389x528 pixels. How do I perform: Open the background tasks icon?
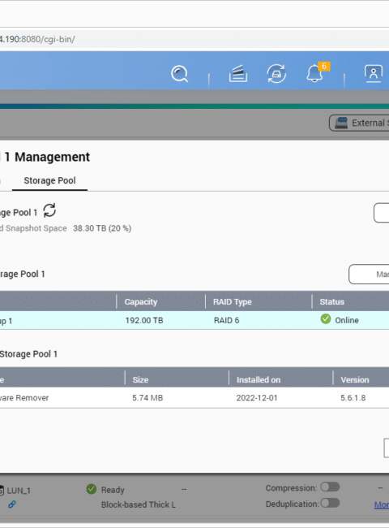click(x=238, y=74)
